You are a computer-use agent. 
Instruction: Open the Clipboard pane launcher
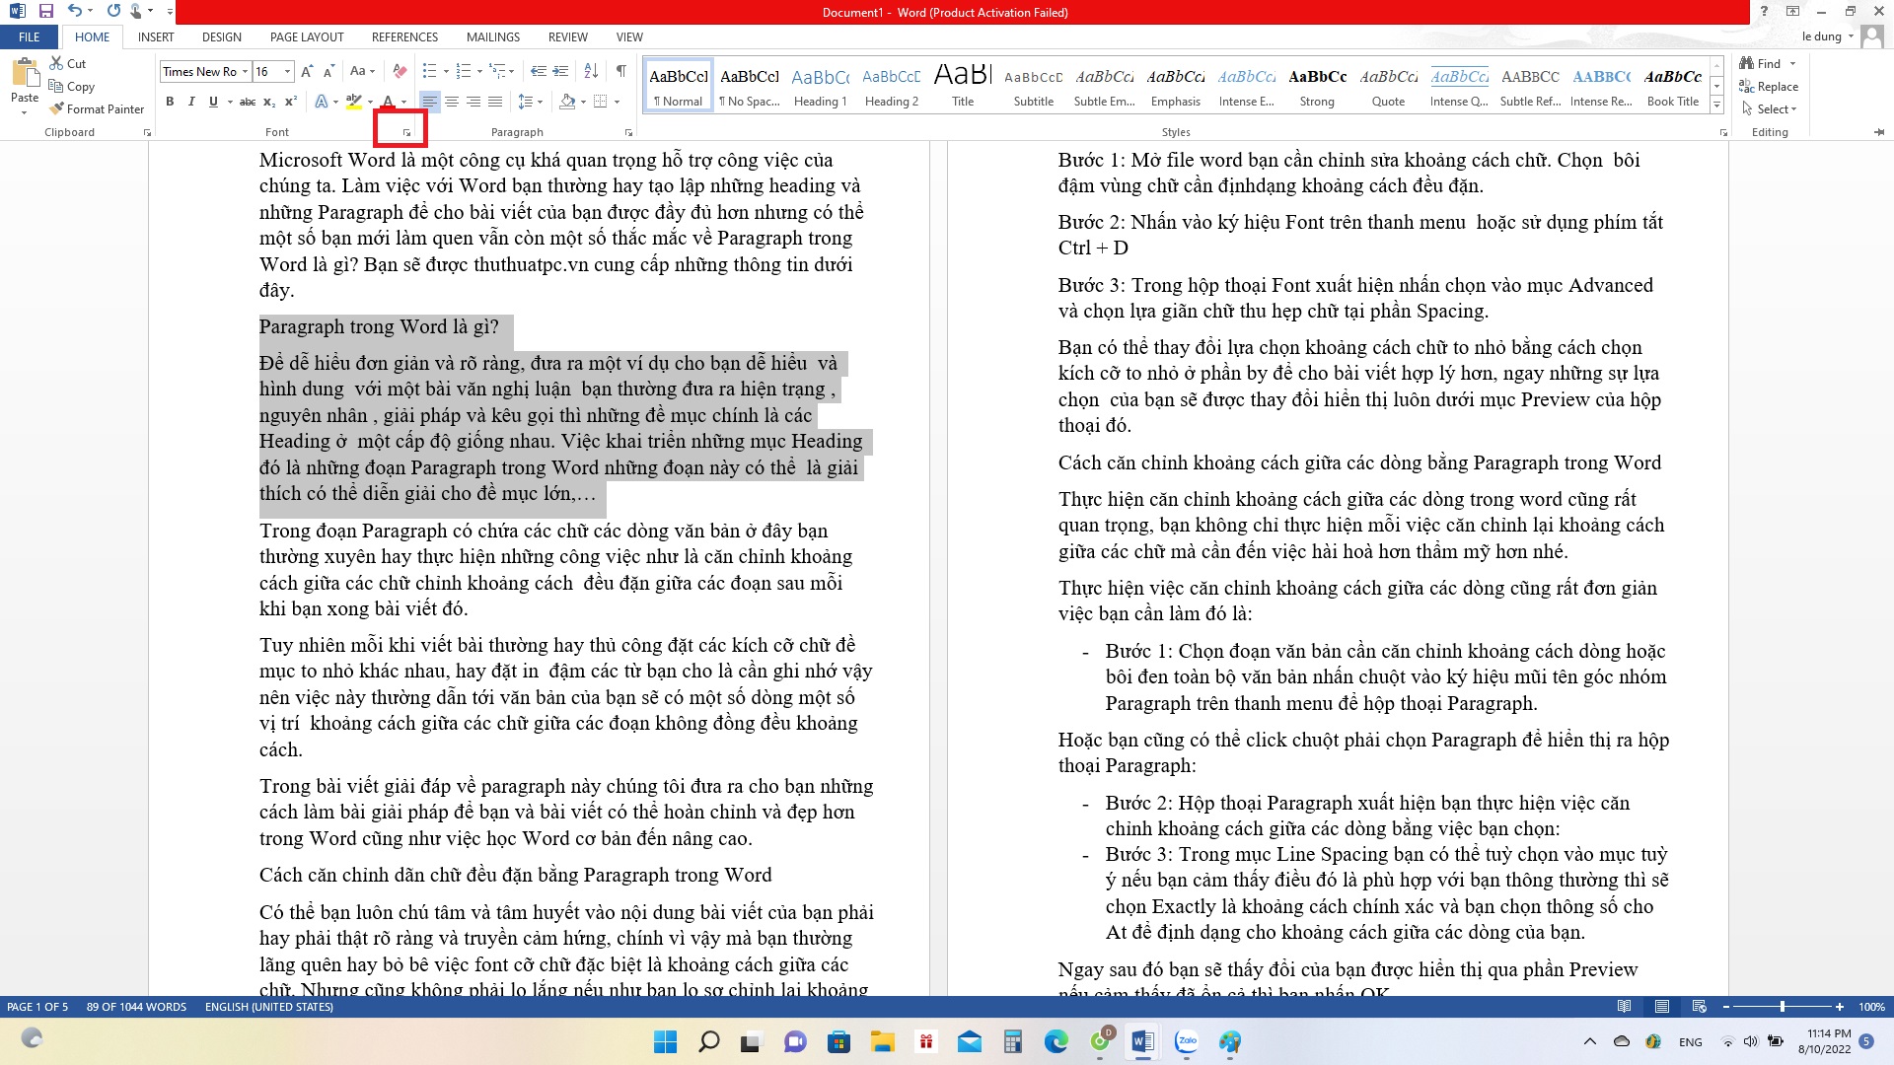pyautogui.click(x=147, y=132)
